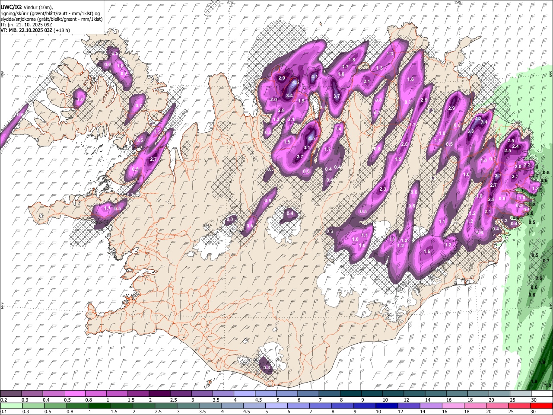553x415 pixels.
Task: Click the '30' label in upper legend row
Action: (534, 400)
